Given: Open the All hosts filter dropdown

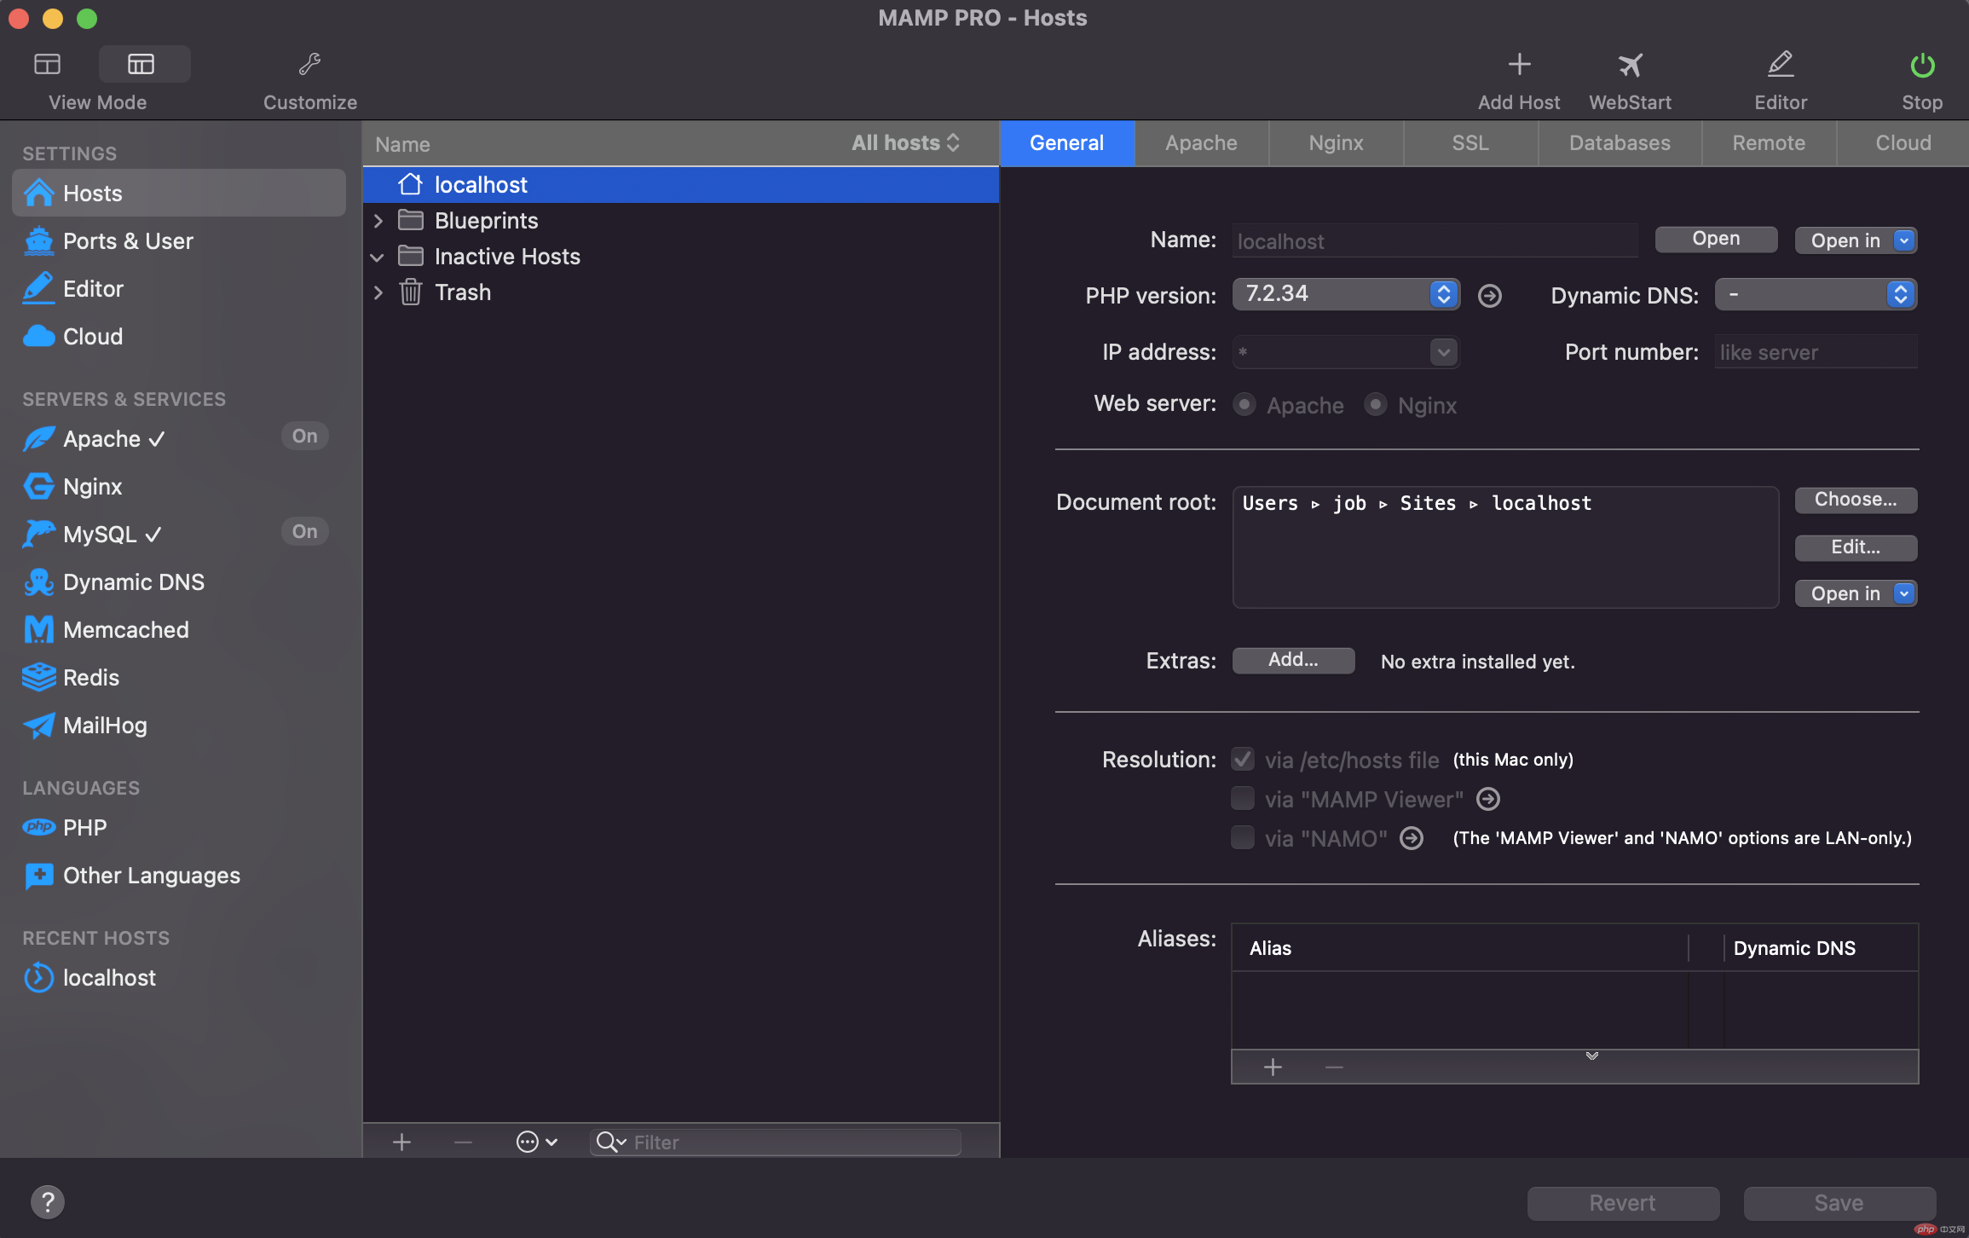Looking at the screenshot, I should tap(905, 143).
